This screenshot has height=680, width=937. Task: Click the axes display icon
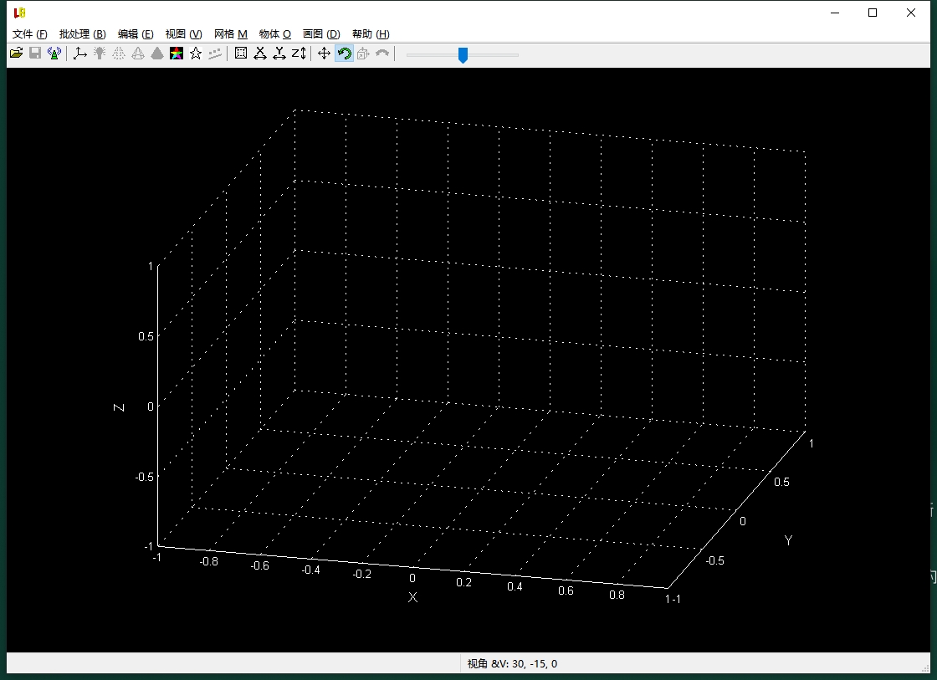coord(80,54)
